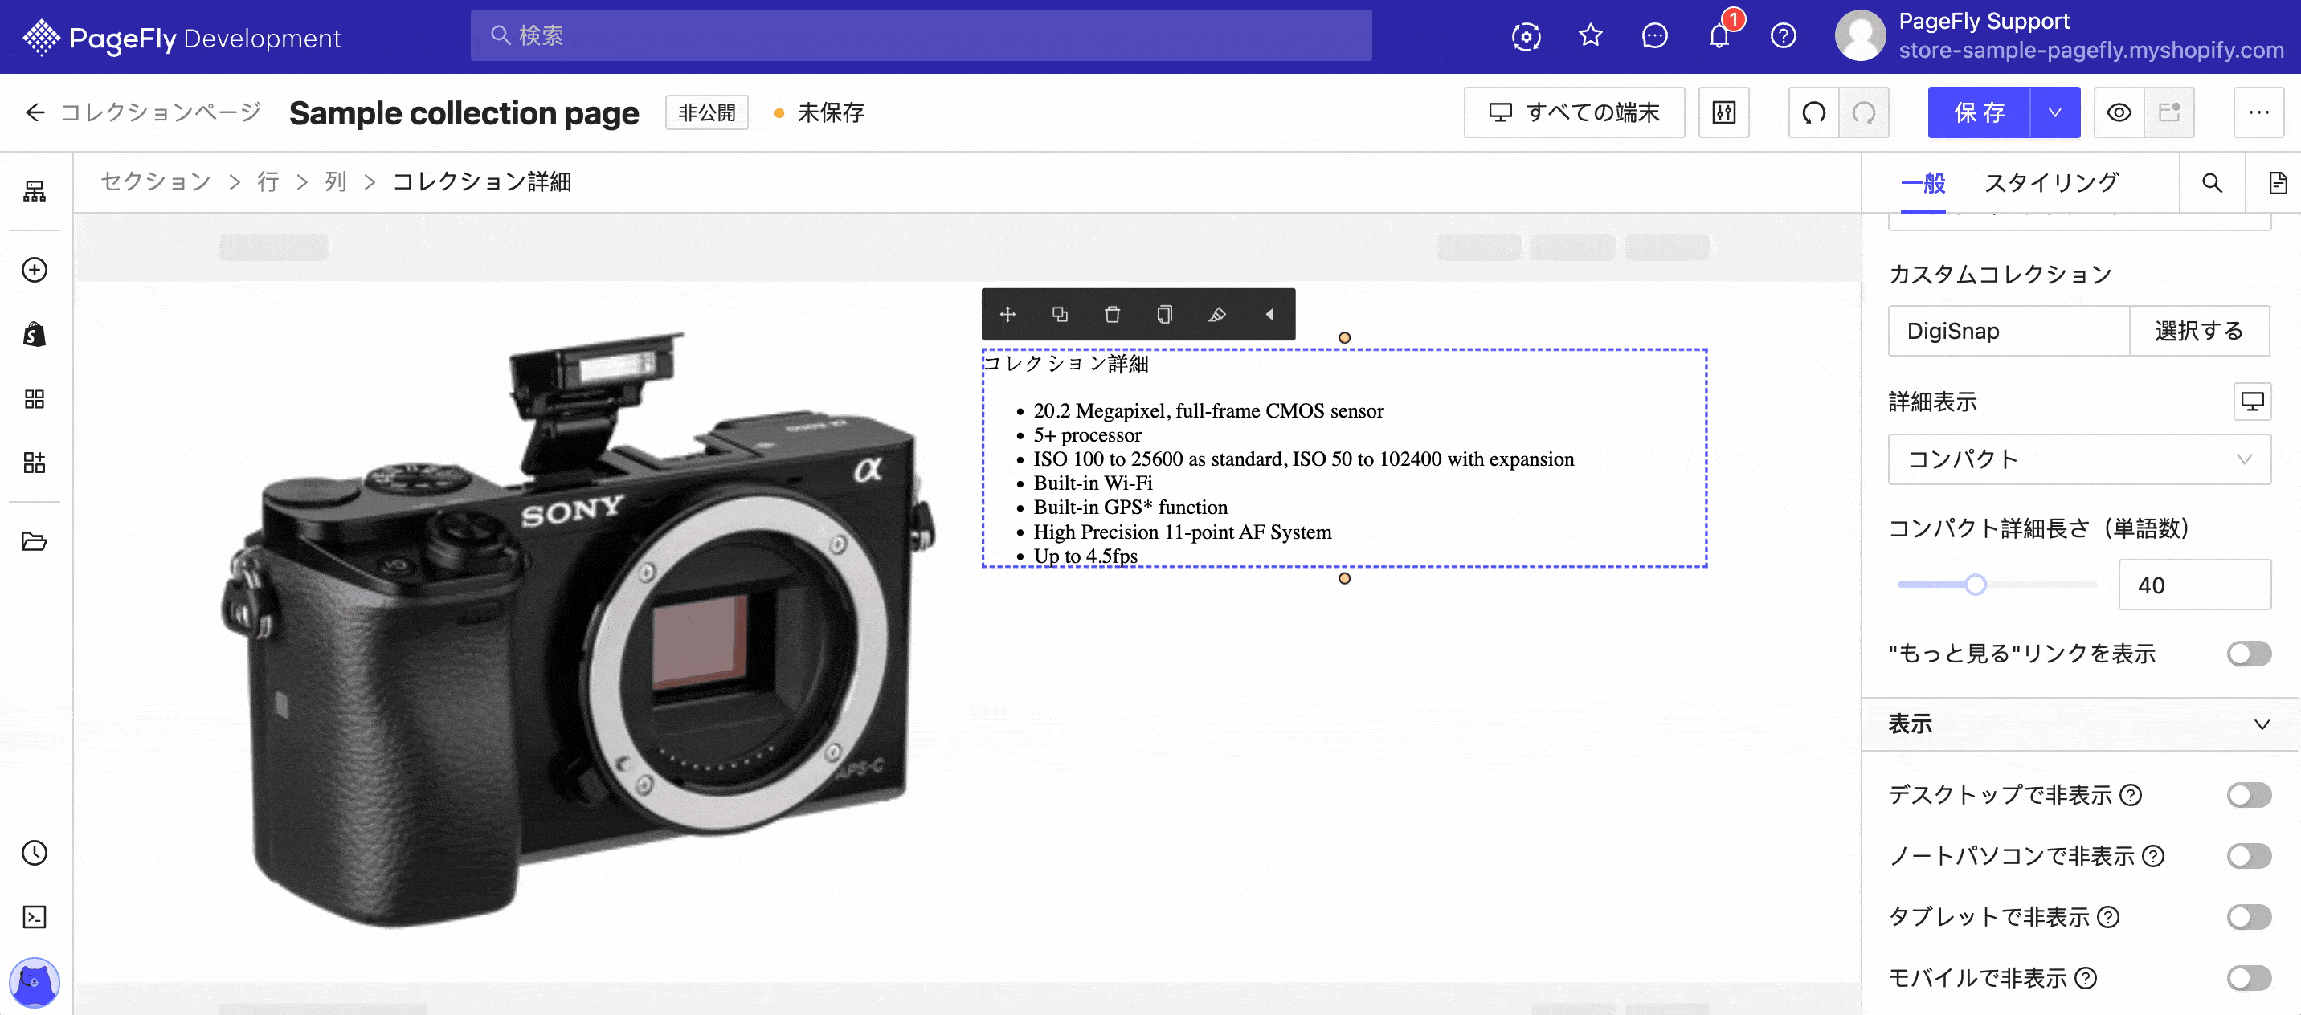Click the device monitor icon beside 詳細表示
2301x1015 pixels.
pyautogui.click(x=2252, y=401)
